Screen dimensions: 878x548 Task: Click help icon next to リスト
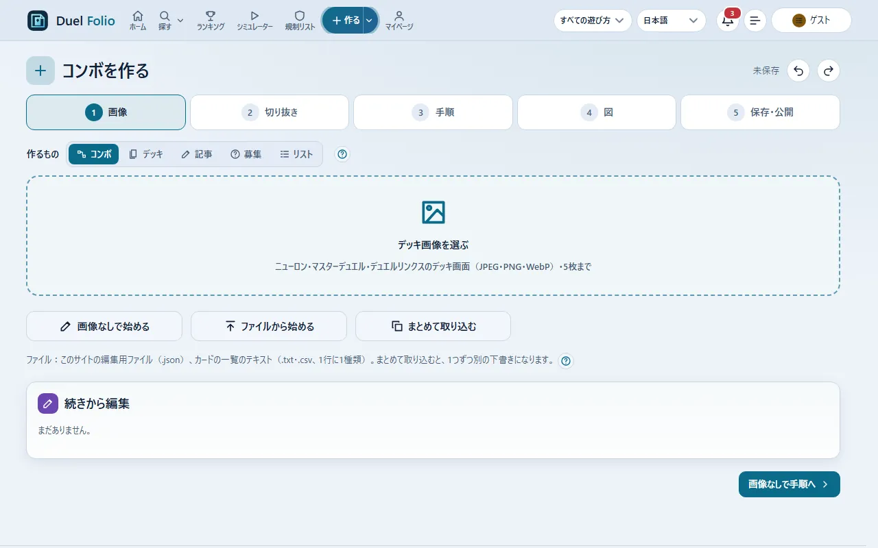click(342, 154)
